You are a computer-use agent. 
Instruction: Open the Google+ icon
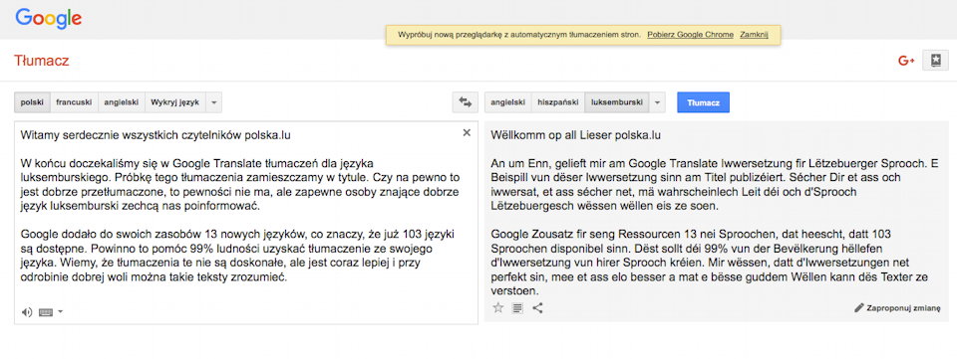[906, 61]
